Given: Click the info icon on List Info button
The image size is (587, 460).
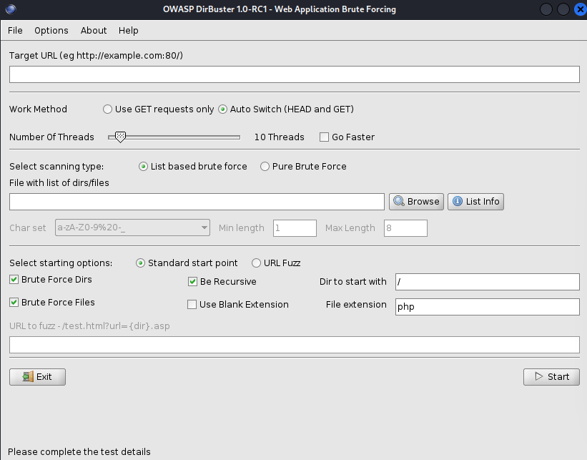Looking at the screenshot, I should [x=458, y=201].
